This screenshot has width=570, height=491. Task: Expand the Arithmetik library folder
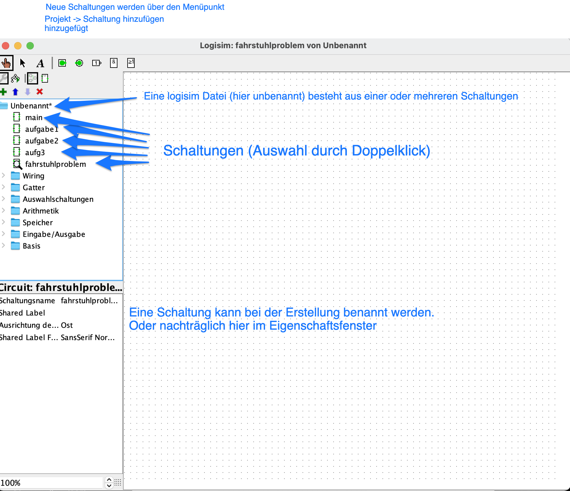click(3, 211)
